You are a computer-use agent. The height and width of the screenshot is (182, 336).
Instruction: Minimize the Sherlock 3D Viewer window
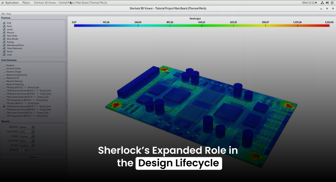pos(321,9)
